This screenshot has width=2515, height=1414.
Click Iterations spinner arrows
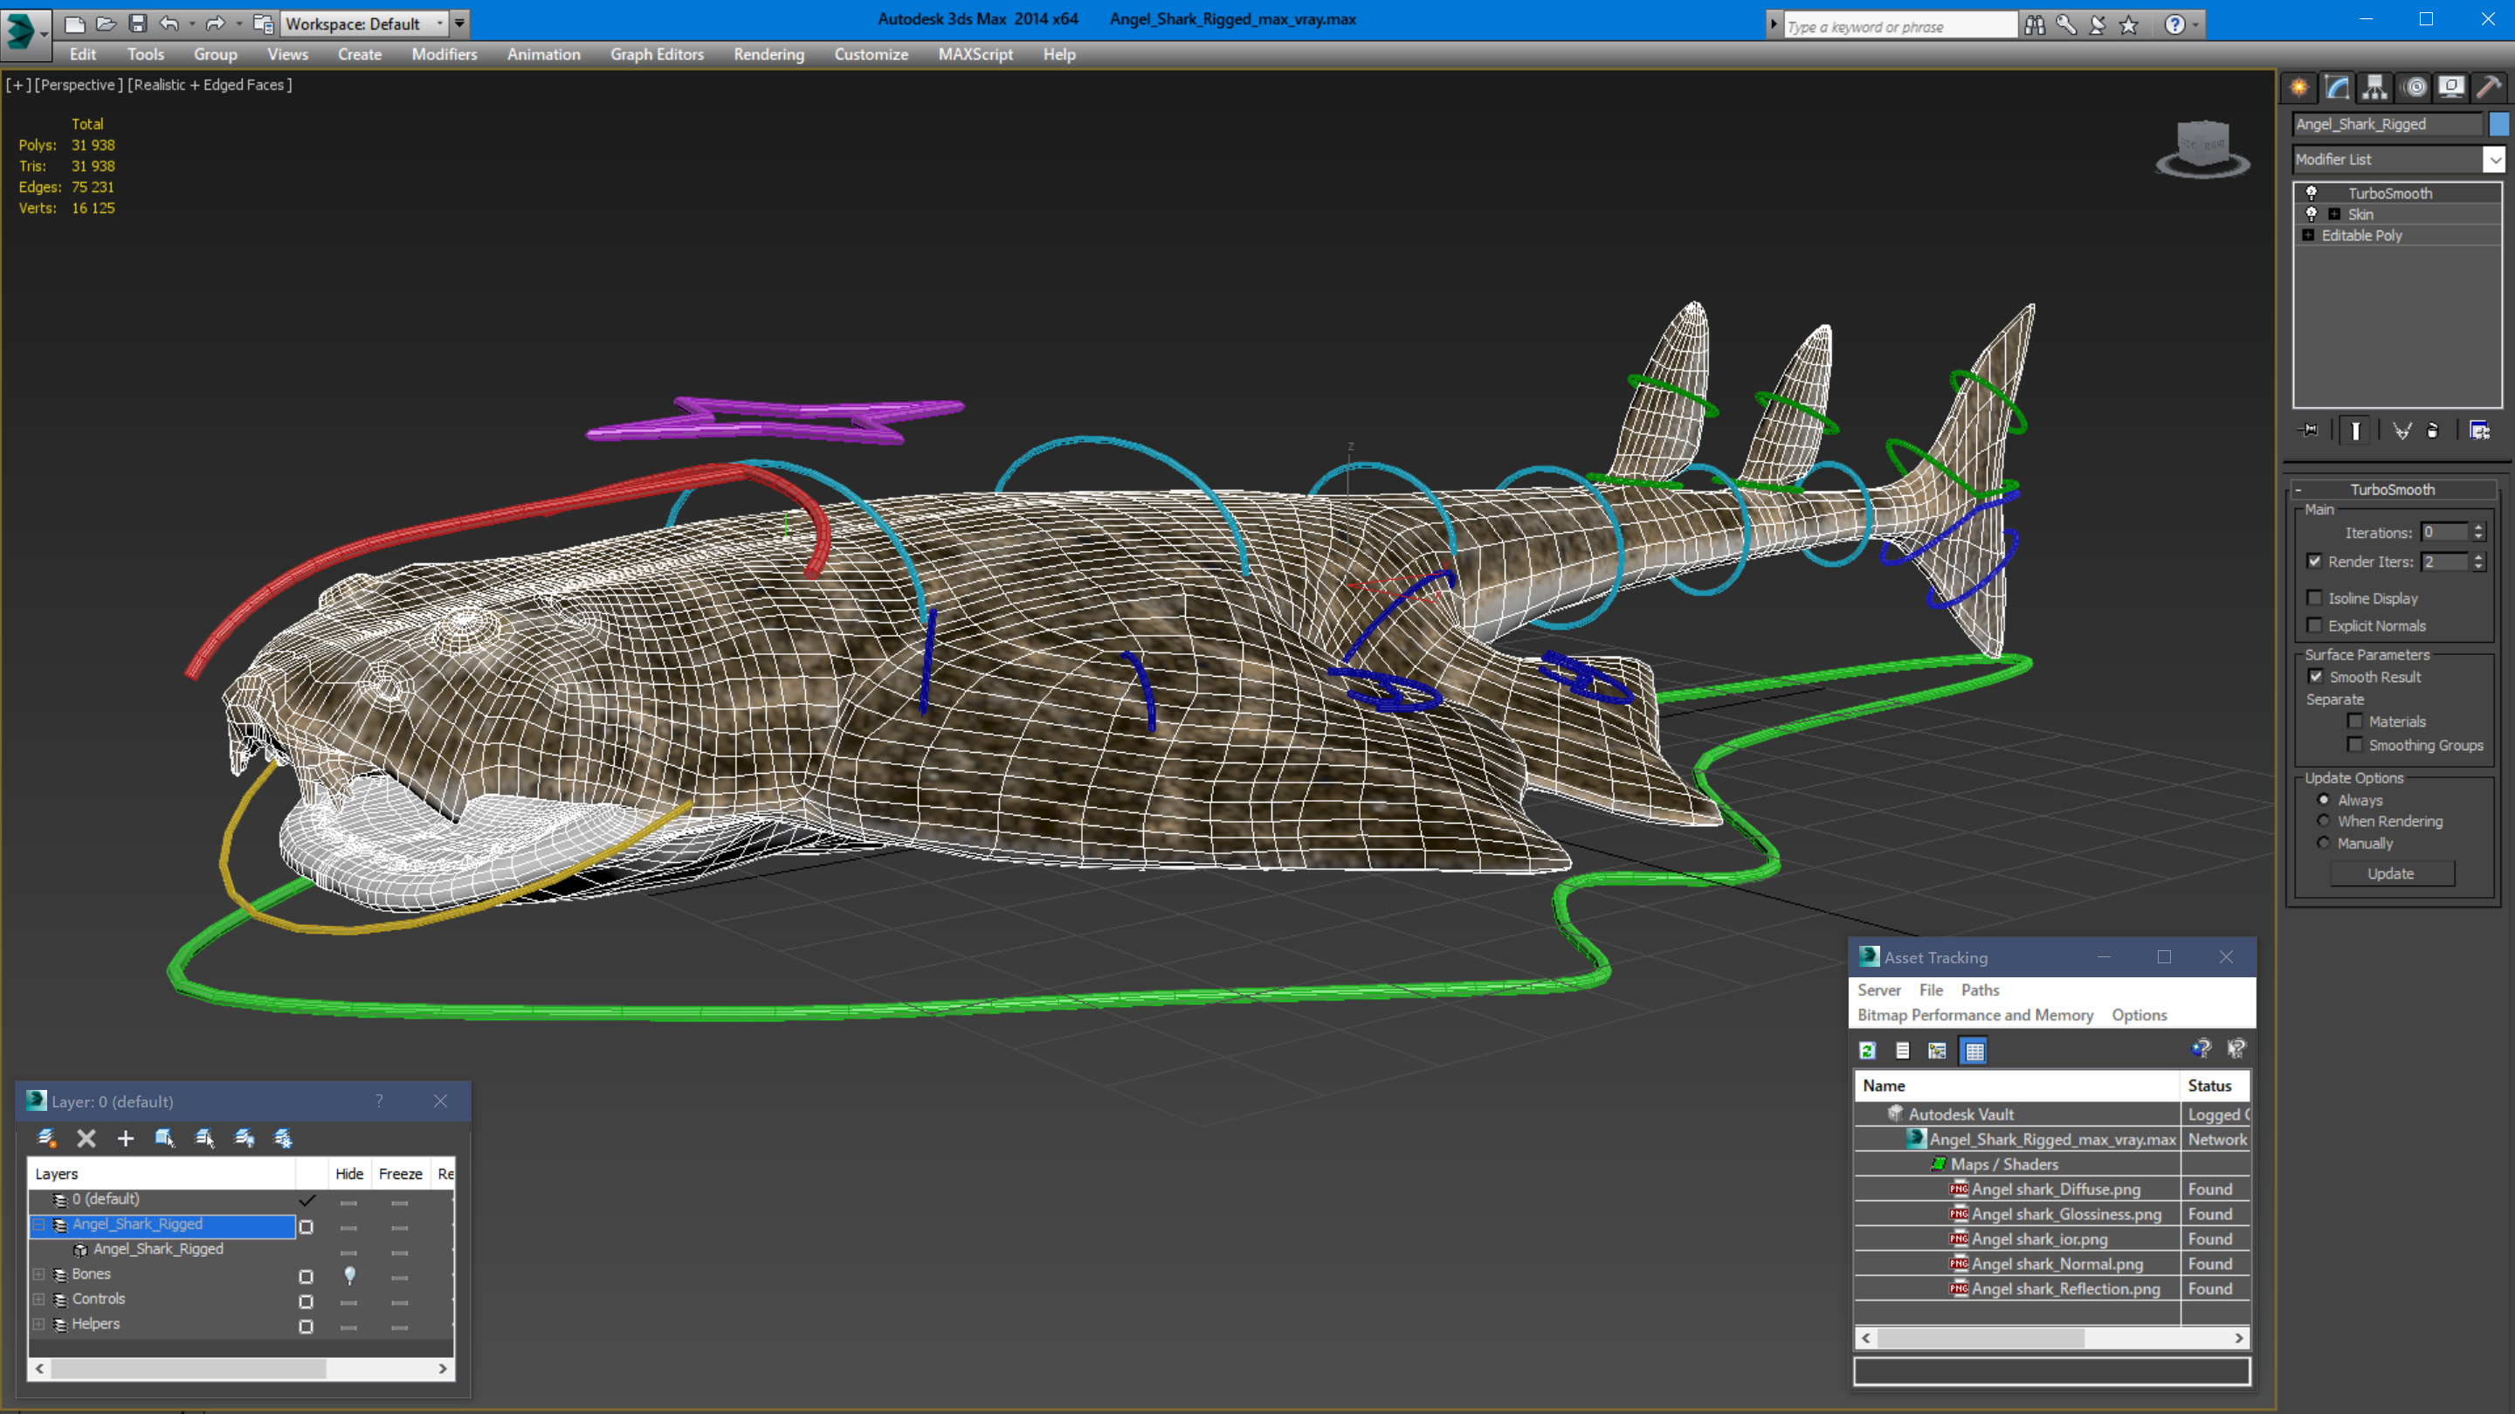tap(2478, 532)
